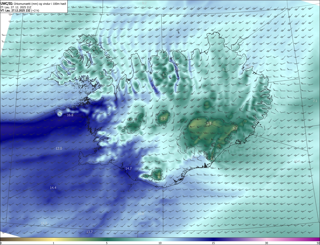Click the faint 9.2 value at the top edge

coord(144,3)
